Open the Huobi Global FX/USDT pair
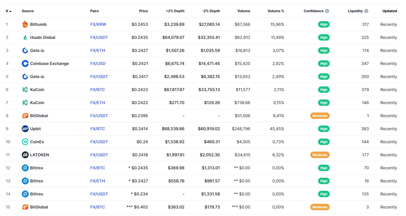Viewport: 406px width, 216px height. point(99,37)
